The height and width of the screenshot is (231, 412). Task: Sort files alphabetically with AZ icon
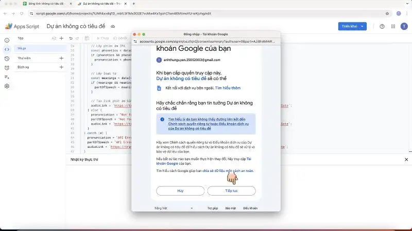(54, 38)
